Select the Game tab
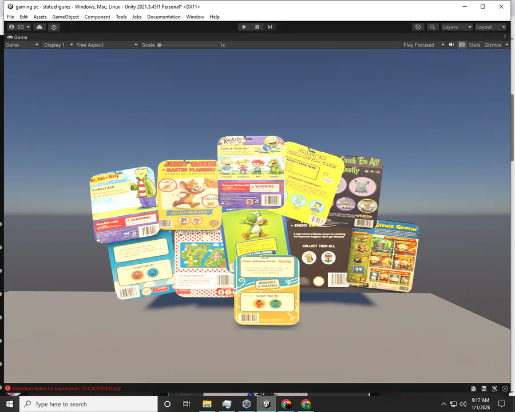Viewport: 515px width, 412px height. 17,37
